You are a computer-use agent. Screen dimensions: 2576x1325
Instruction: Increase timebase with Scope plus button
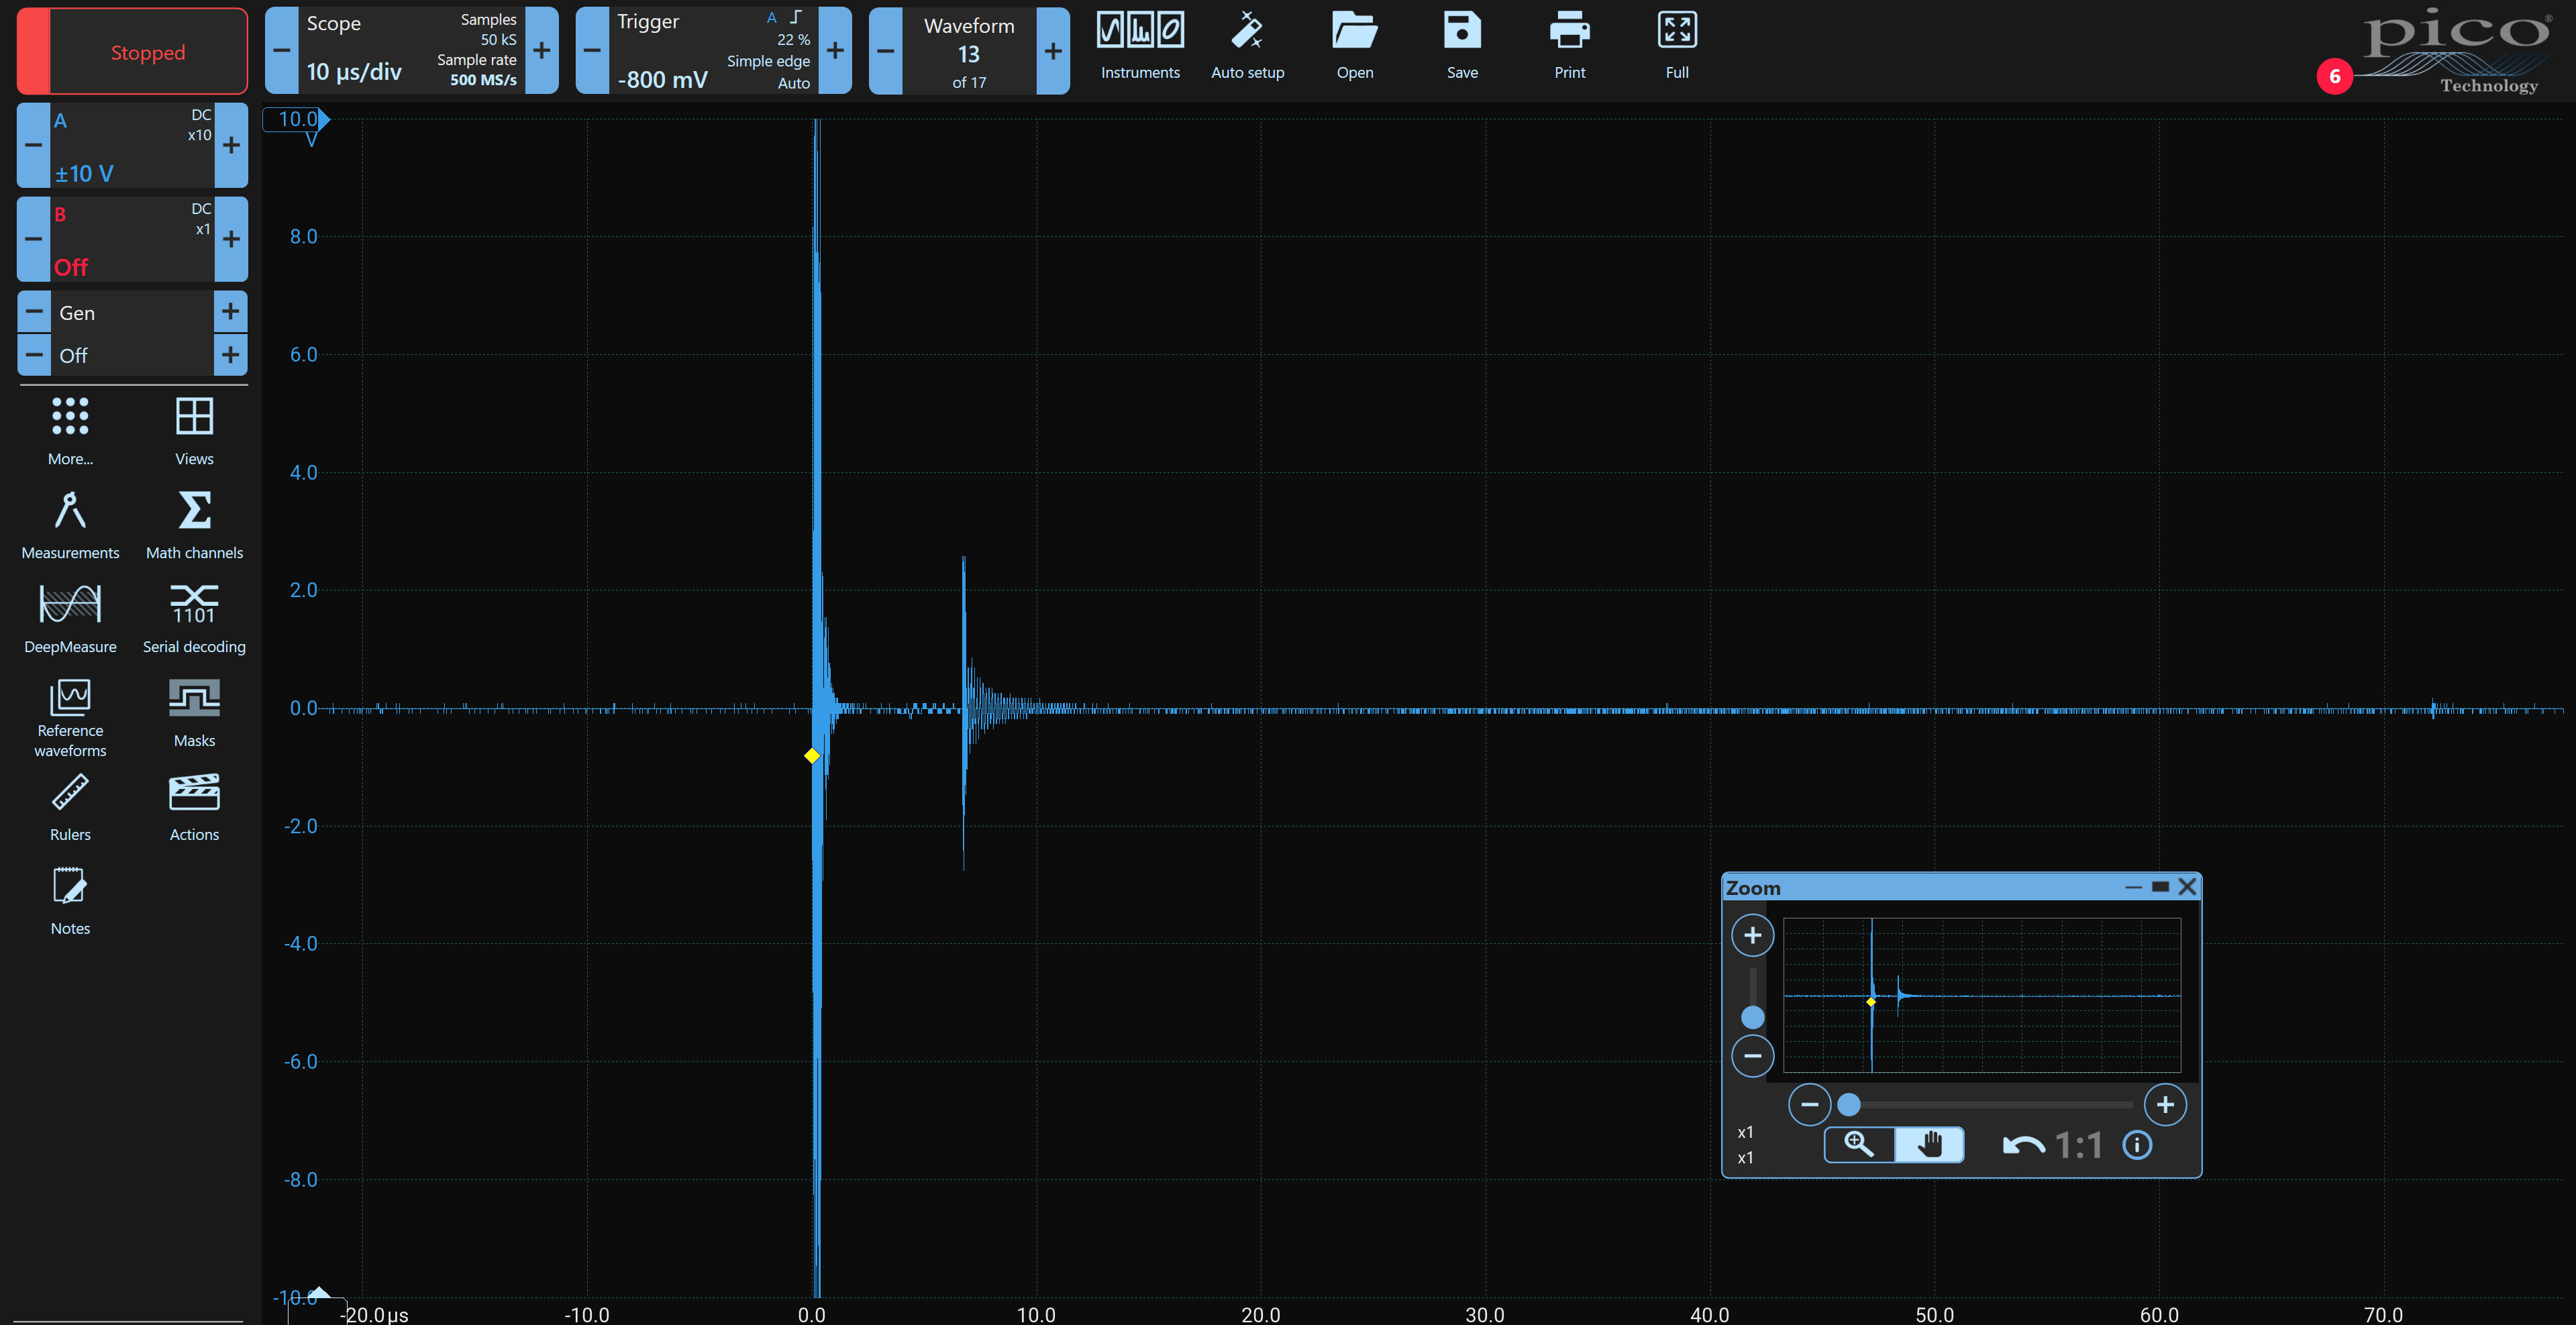[x=541, y=50]
